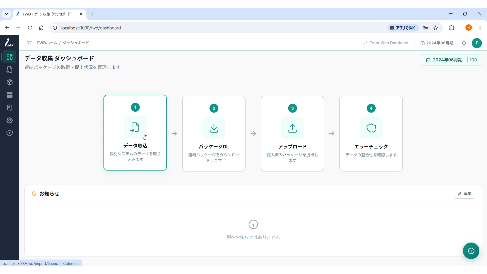Click the data import sidebar icon
Image resolution: width=487 pixels, height=274 pixels.
point(10,70)
